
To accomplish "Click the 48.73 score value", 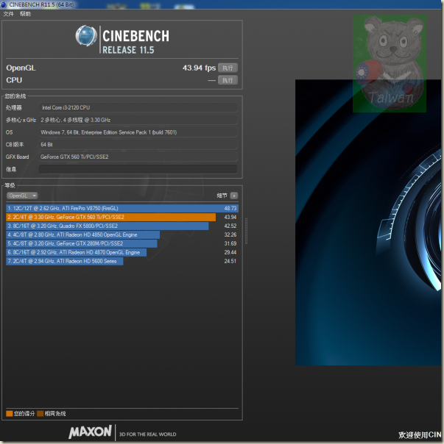I will click(x=230, y=209).
